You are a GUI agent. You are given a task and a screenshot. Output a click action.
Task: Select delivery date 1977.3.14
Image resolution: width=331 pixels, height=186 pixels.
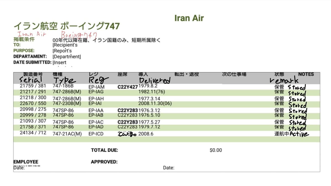(149, 99)
